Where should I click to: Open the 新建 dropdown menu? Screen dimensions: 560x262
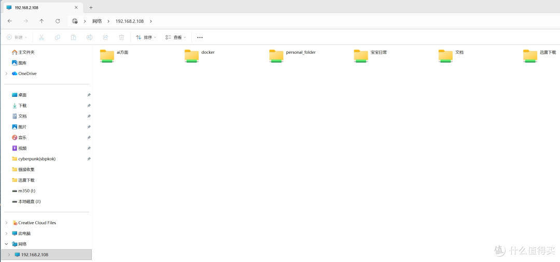17,37
